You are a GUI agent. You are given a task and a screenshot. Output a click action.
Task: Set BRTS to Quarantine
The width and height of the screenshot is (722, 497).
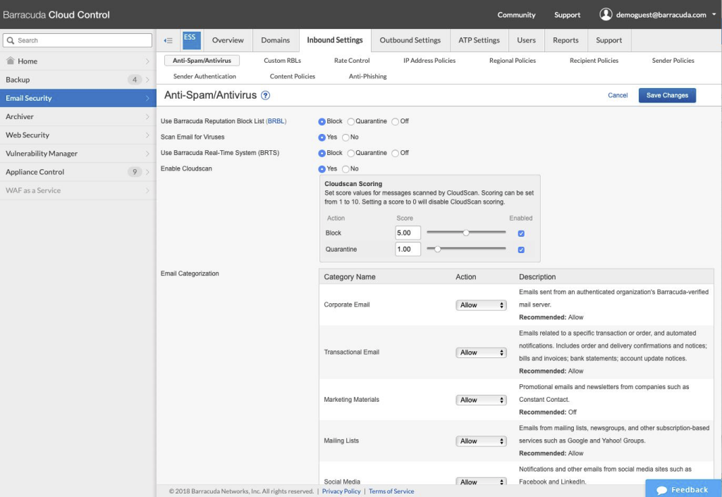(x=351, y=153)
